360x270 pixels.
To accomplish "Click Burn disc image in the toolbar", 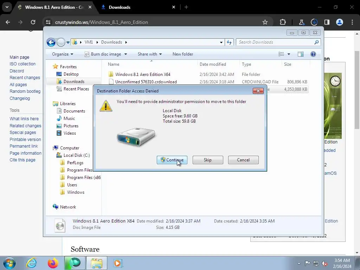I will 103,54.
